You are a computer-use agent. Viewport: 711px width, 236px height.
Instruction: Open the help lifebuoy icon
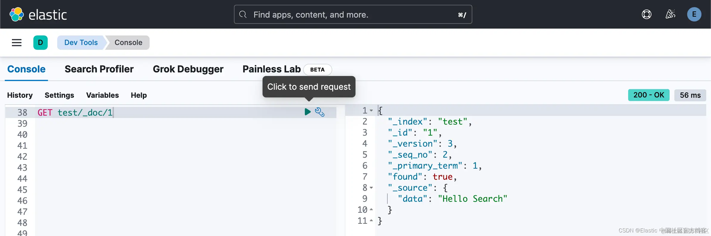tap(646, 14)
